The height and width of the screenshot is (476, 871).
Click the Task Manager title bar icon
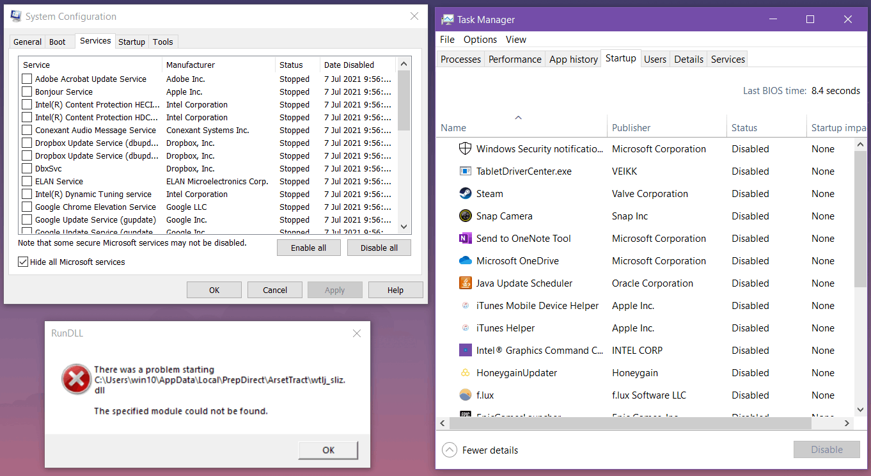tap(447, 19)
